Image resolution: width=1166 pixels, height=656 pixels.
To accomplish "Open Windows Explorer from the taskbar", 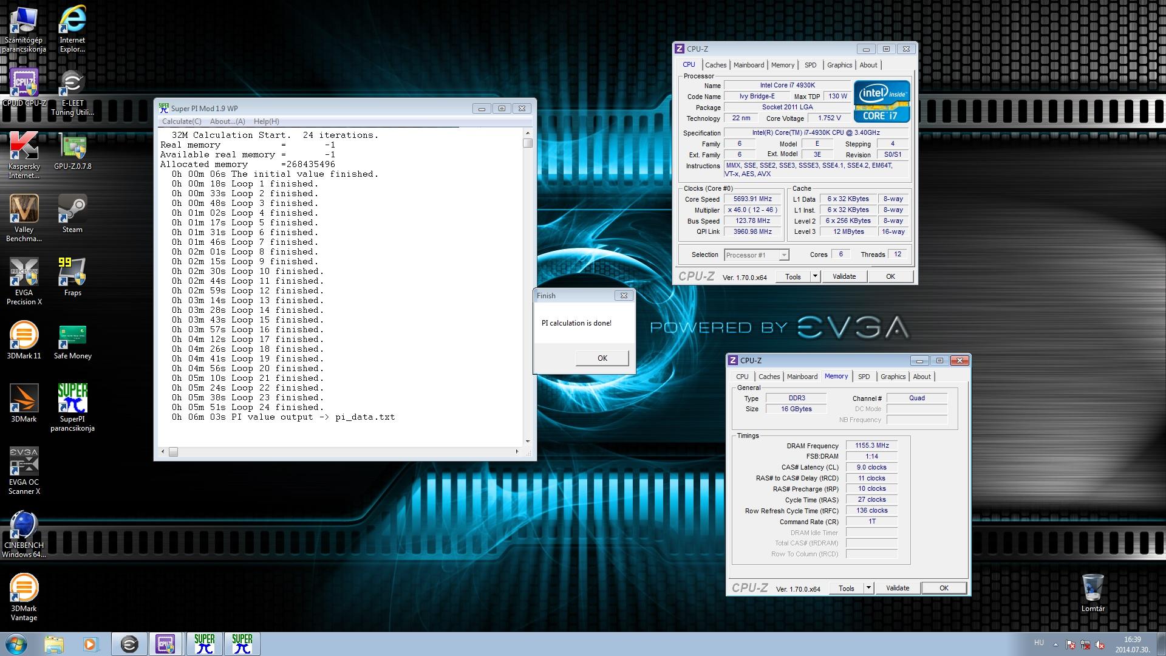I will (x=54, y=644).
